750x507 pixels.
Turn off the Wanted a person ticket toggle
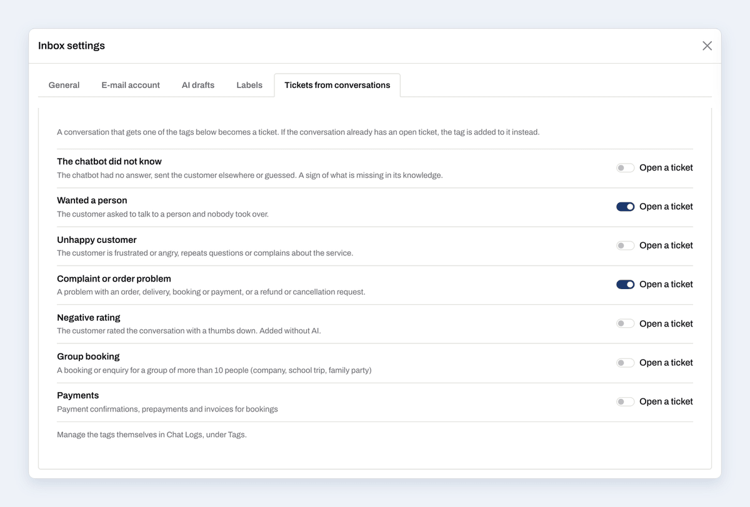pos(625,207)
